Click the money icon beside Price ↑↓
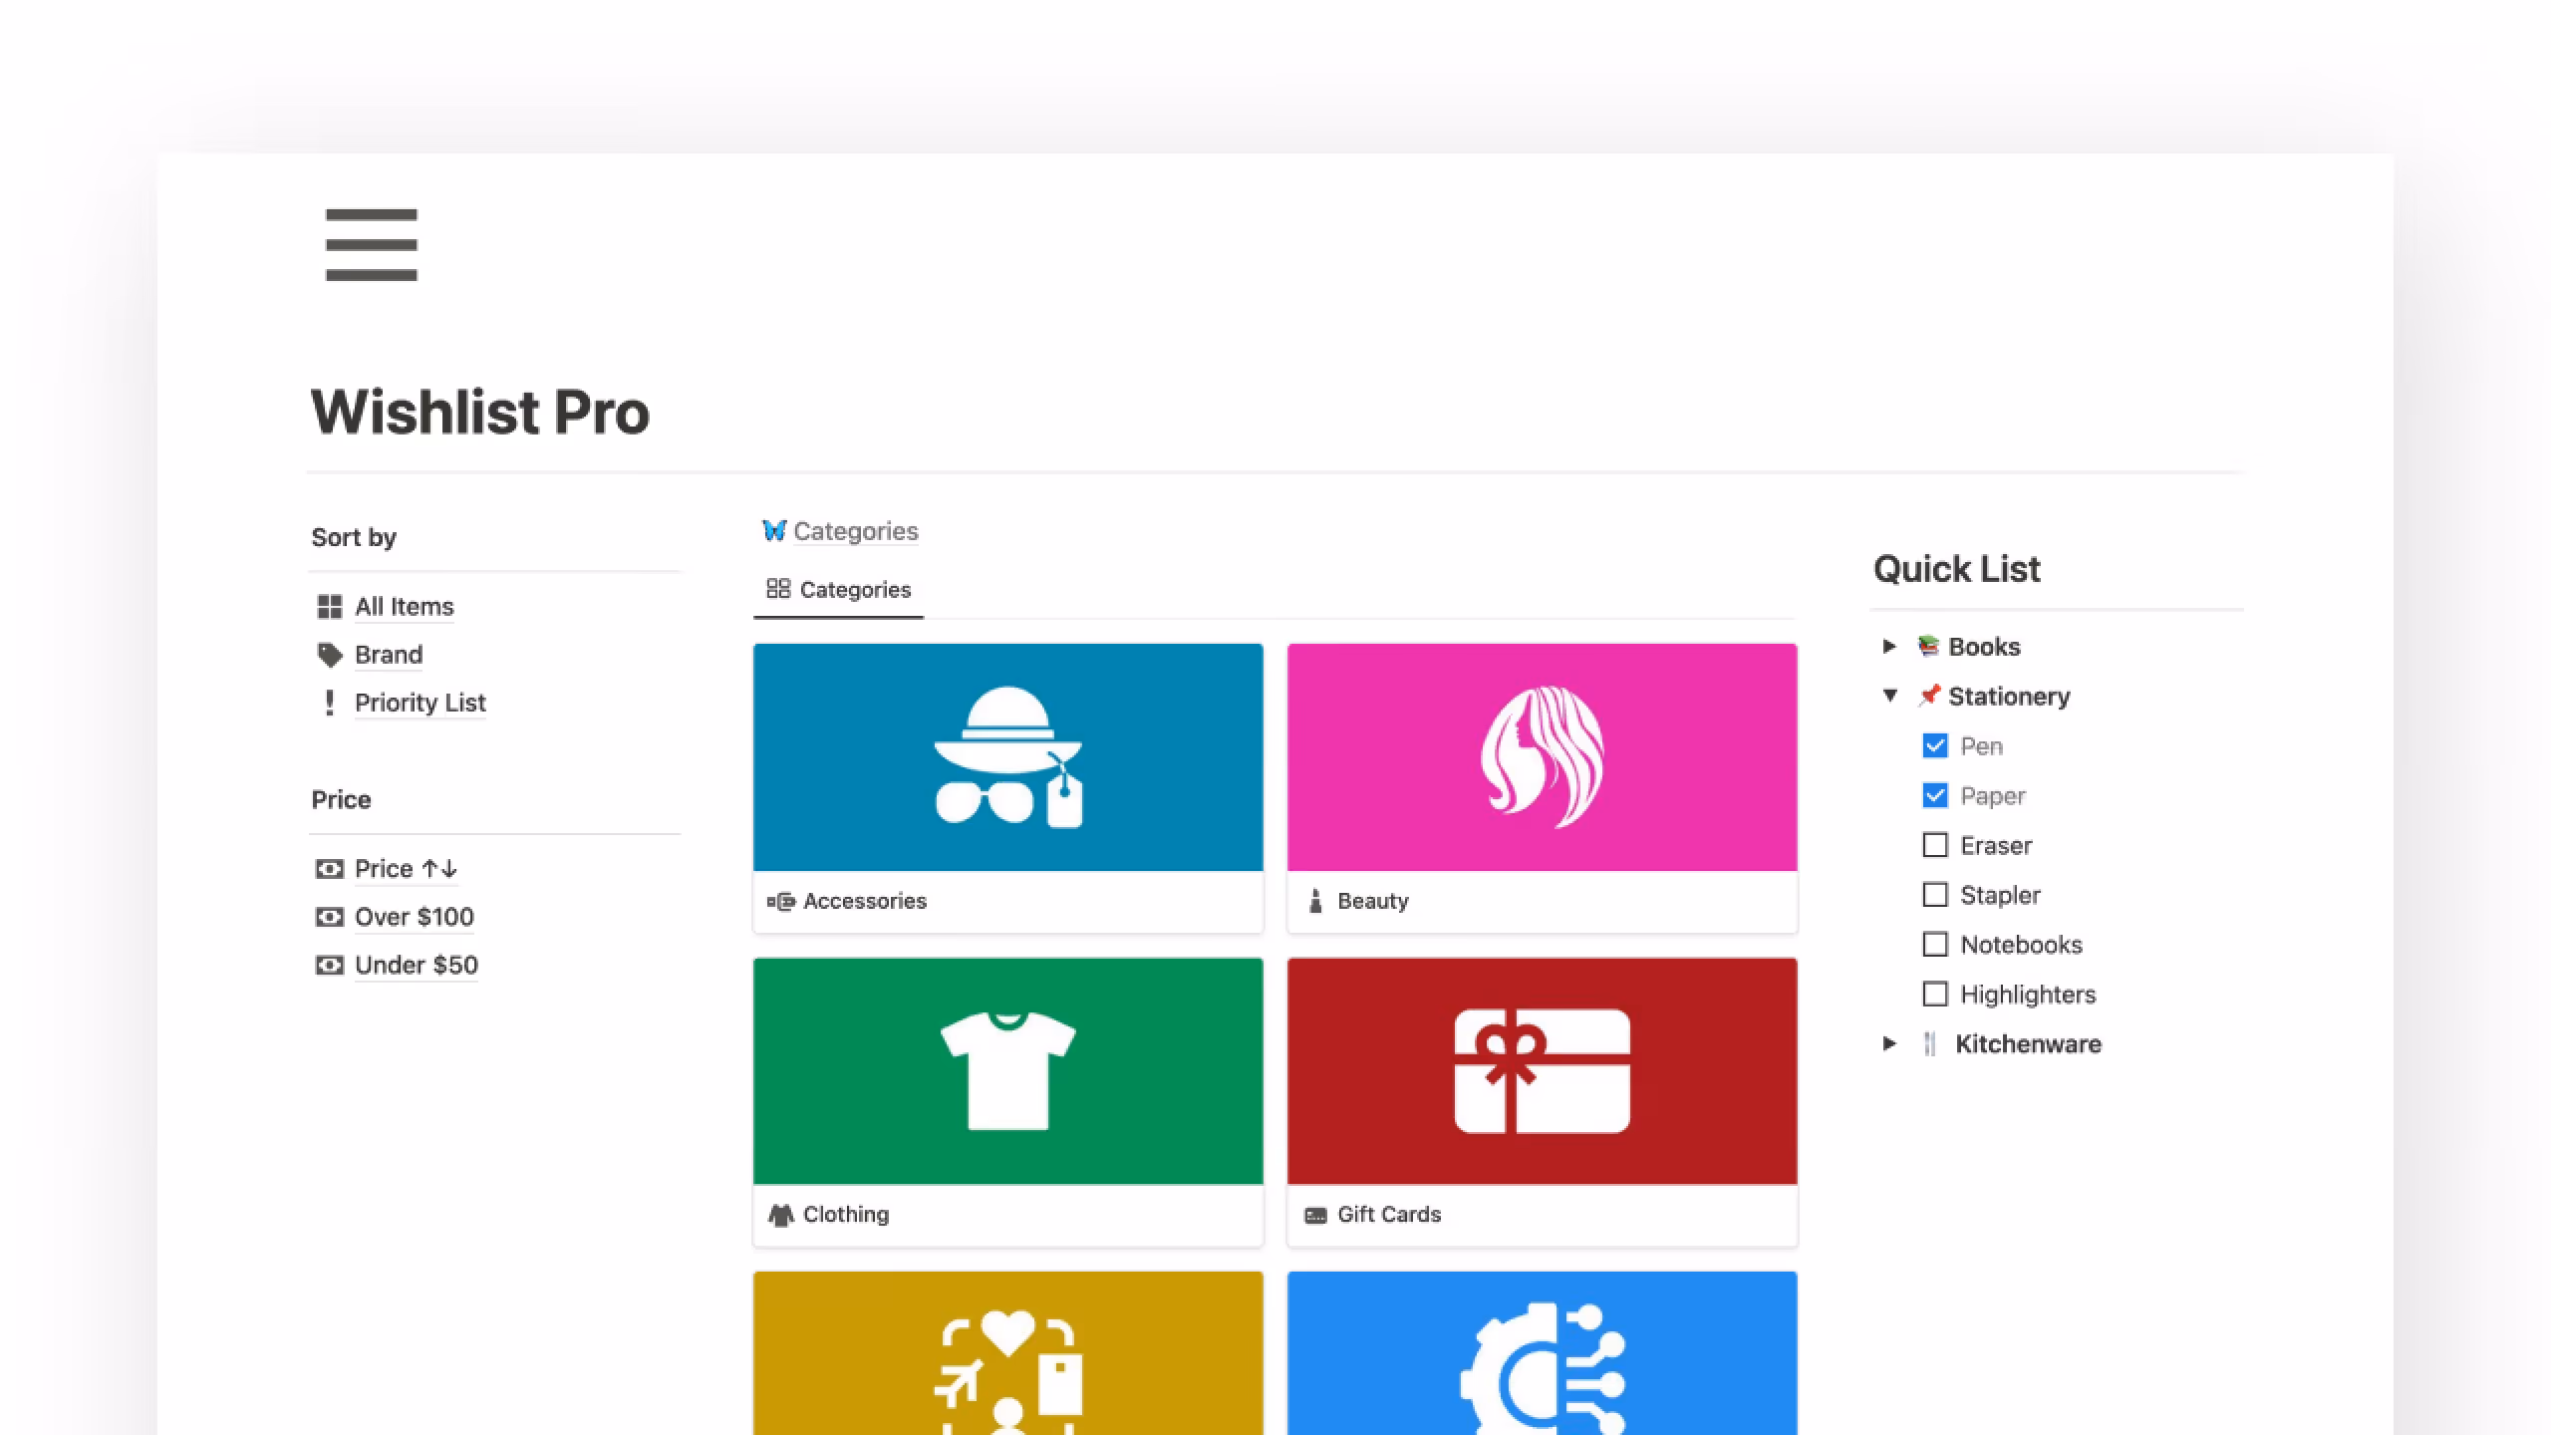 tap(329, 869)
